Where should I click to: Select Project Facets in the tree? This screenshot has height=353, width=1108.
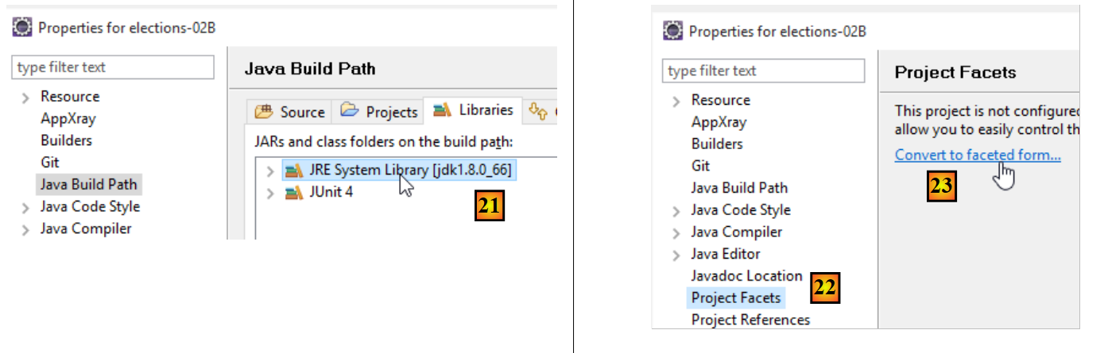[736, 297]
